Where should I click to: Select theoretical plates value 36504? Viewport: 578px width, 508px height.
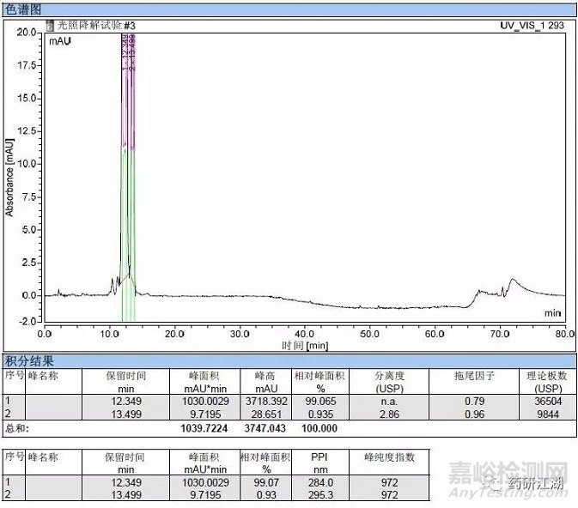point(543,400)
